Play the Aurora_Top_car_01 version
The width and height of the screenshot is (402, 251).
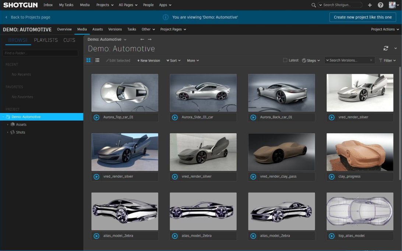pos(96,117)
